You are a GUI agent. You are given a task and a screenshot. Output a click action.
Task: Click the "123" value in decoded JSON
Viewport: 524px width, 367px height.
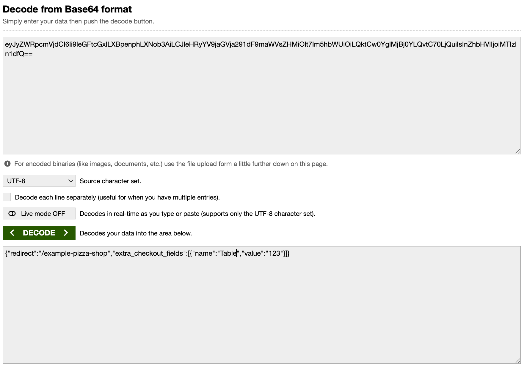274,253
